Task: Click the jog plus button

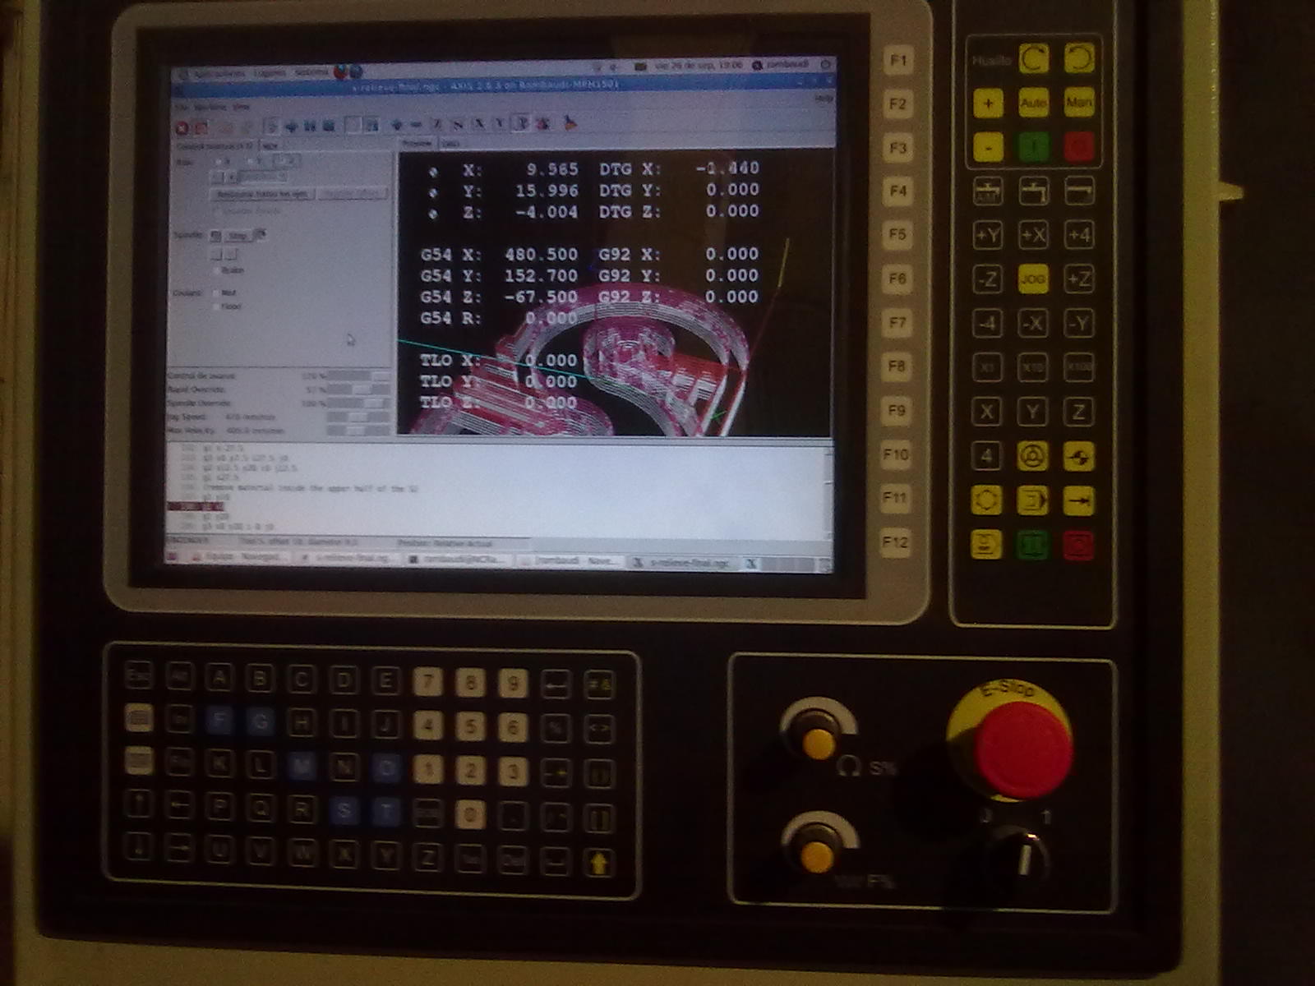Action: coord(231,177)
